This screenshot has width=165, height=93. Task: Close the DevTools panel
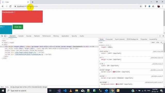tap(163, 36)
